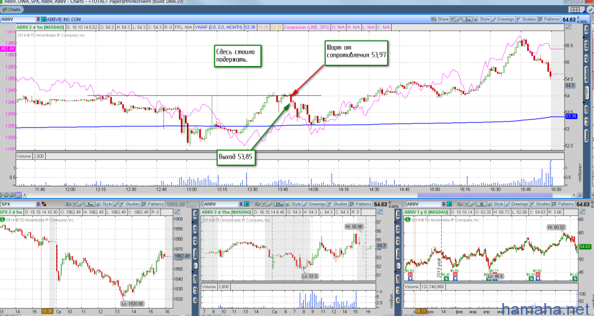Open Drawings menu in daily ABBV chart

pos(517,204)
